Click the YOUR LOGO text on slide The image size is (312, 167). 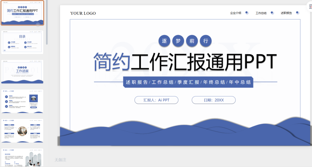(x=83, y=13)
